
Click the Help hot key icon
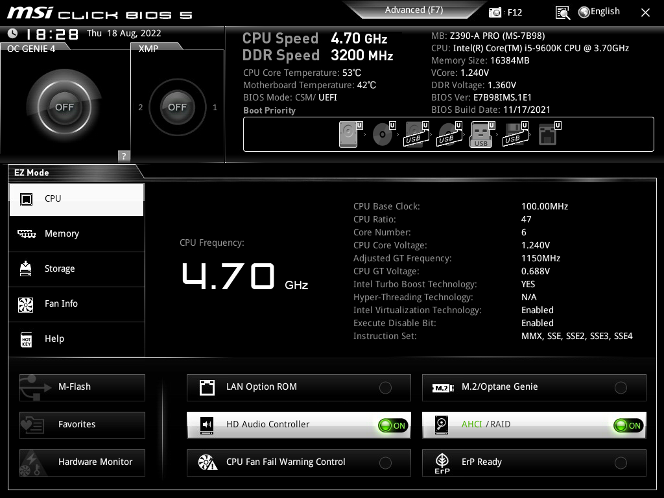point(26,339)
